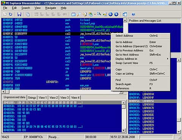Screen dimensions: 182x140
Task: Select label entry 00409E7F in list
Action: click(x=152, y=132)
